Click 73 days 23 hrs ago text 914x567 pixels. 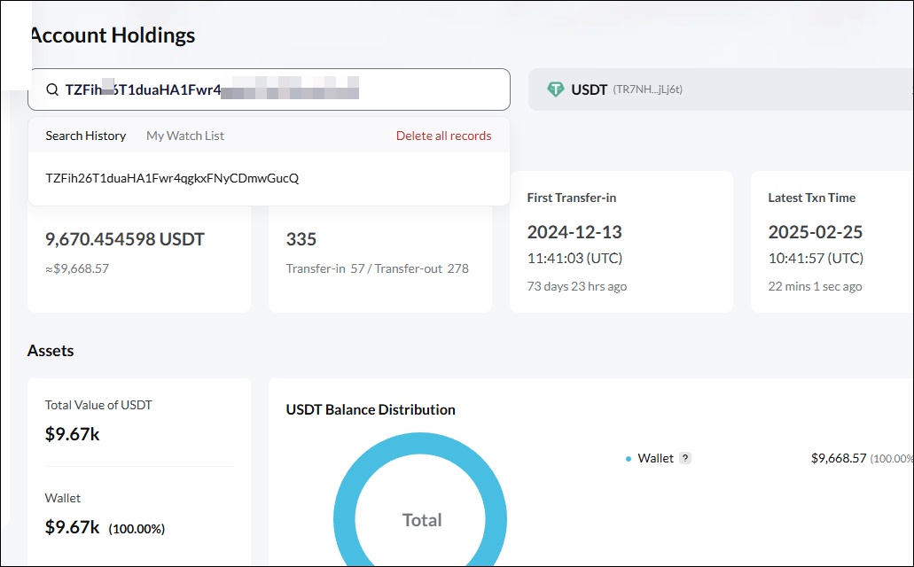click(577, 286)
